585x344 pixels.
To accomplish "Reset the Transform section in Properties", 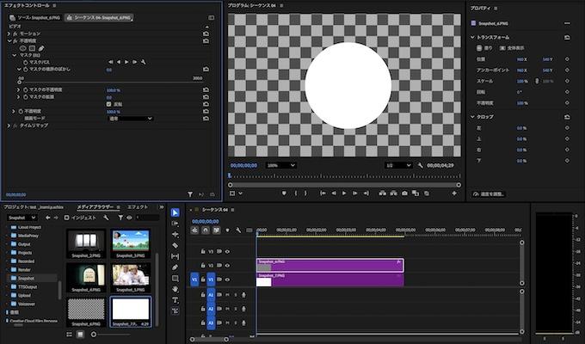I will click(567, 38).
